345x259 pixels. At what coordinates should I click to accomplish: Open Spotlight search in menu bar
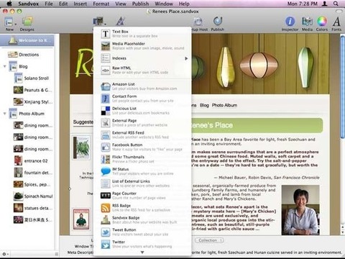click(x=336, y=4)
